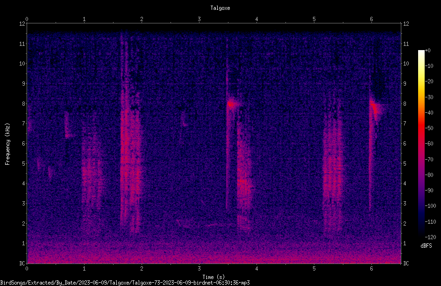Click the 5 label on the left frequency axis
The height and width of the screenshot is (286, 441).
tap(24, 164)
